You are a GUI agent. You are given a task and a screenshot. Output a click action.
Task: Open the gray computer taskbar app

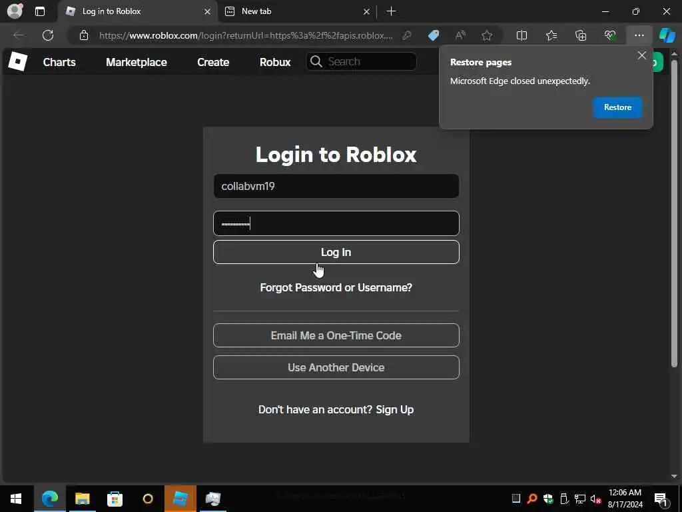click(x=213, y=499)
